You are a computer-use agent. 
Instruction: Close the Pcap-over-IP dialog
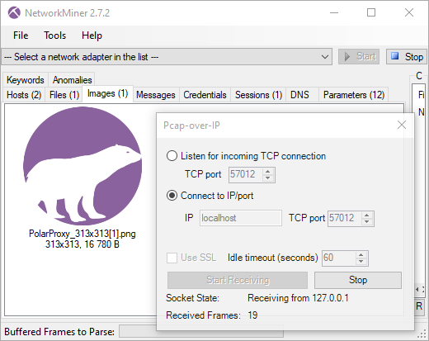[x=402, y=125]
